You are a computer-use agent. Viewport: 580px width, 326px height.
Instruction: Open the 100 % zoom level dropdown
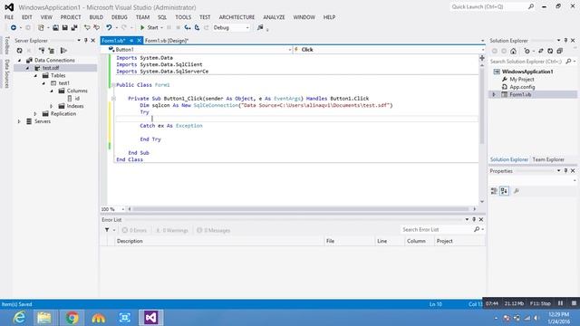(123, 209)
